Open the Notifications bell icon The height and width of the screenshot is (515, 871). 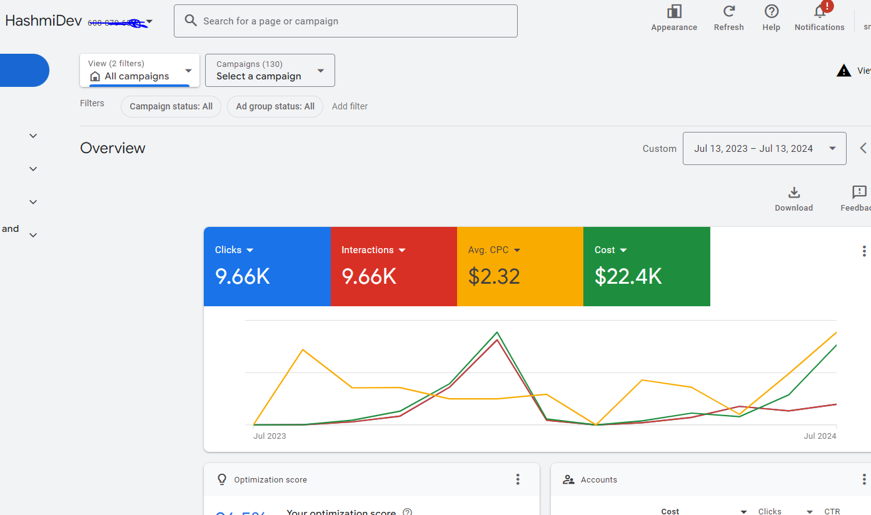click(x=820, y=11)
